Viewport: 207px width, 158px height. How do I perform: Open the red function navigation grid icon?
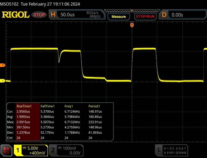point(6,150)
